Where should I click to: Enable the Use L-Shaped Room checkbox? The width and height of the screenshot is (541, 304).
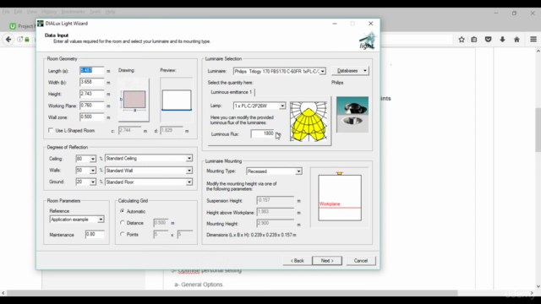51,130
